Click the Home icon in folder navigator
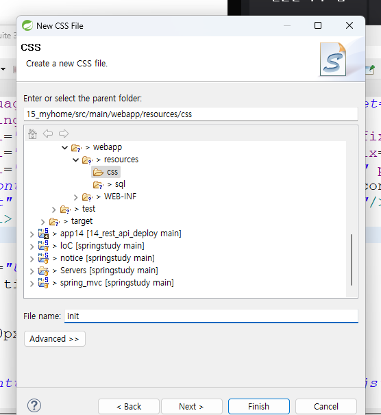Screen dimensions: 381x415 pos(33,134)
